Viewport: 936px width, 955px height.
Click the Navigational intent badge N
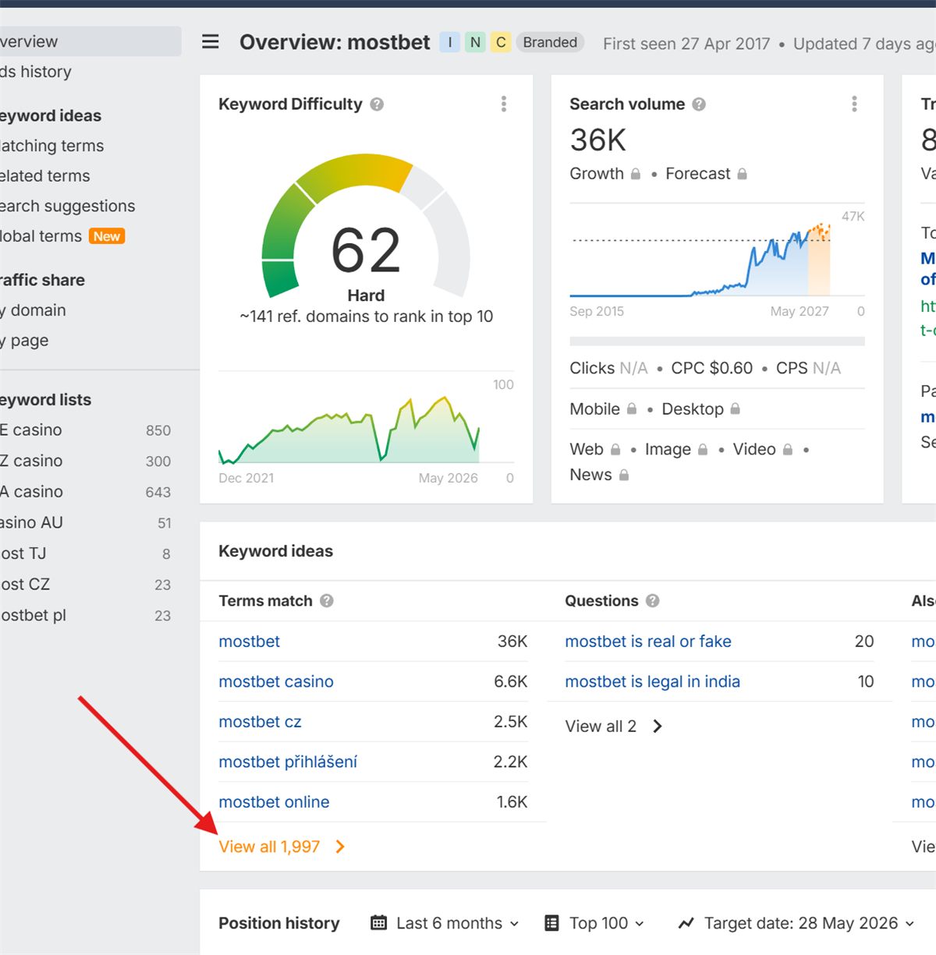pyautogui.click(x=475, y=42)
